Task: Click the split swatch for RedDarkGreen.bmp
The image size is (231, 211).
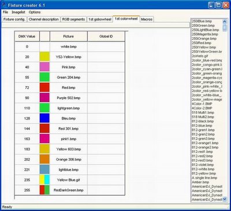Action: (44, 190)
